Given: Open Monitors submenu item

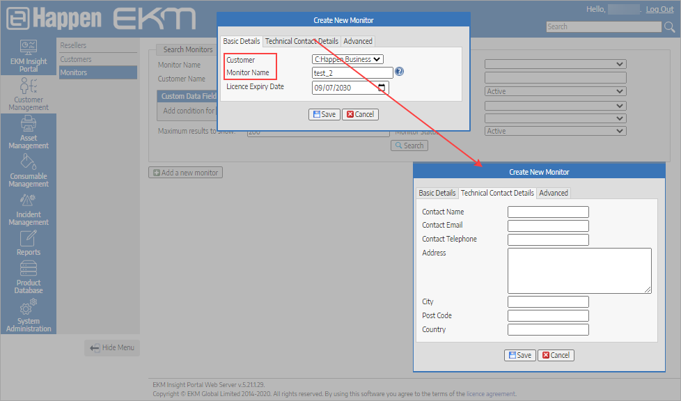Looking at the screenshot, I should coord(98,72).
